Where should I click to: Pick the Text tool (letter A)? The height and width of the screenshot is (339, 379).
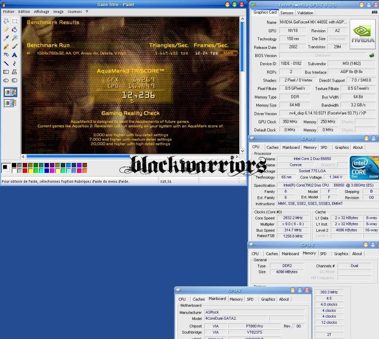pyautogui.click(x=15, y=55)
